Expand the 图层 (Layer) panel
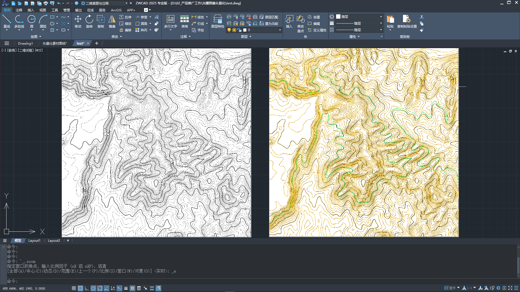The height and width of the screenshot is (292, 520). [246, 36]
